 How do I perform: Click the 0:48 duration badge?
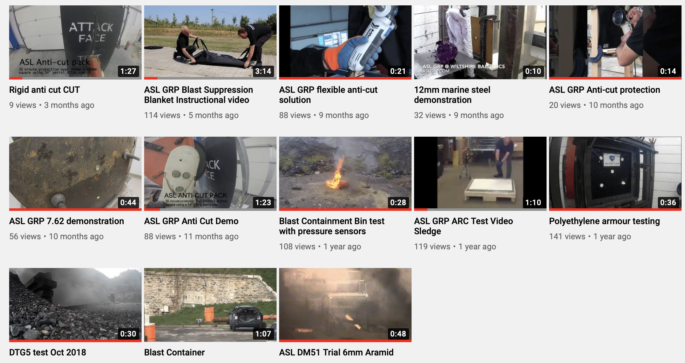pyautogui.click(x=398, y=334)
